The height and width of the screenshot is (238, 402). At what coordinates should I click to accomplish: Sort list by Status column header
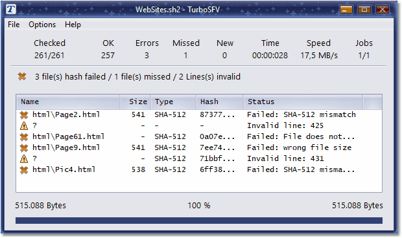coord(303,102)
